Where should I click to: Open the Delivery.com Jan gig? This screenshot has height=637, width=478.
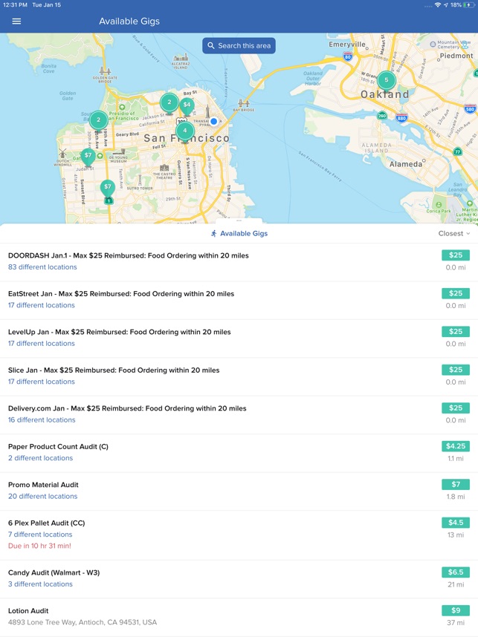pos(239,414)
